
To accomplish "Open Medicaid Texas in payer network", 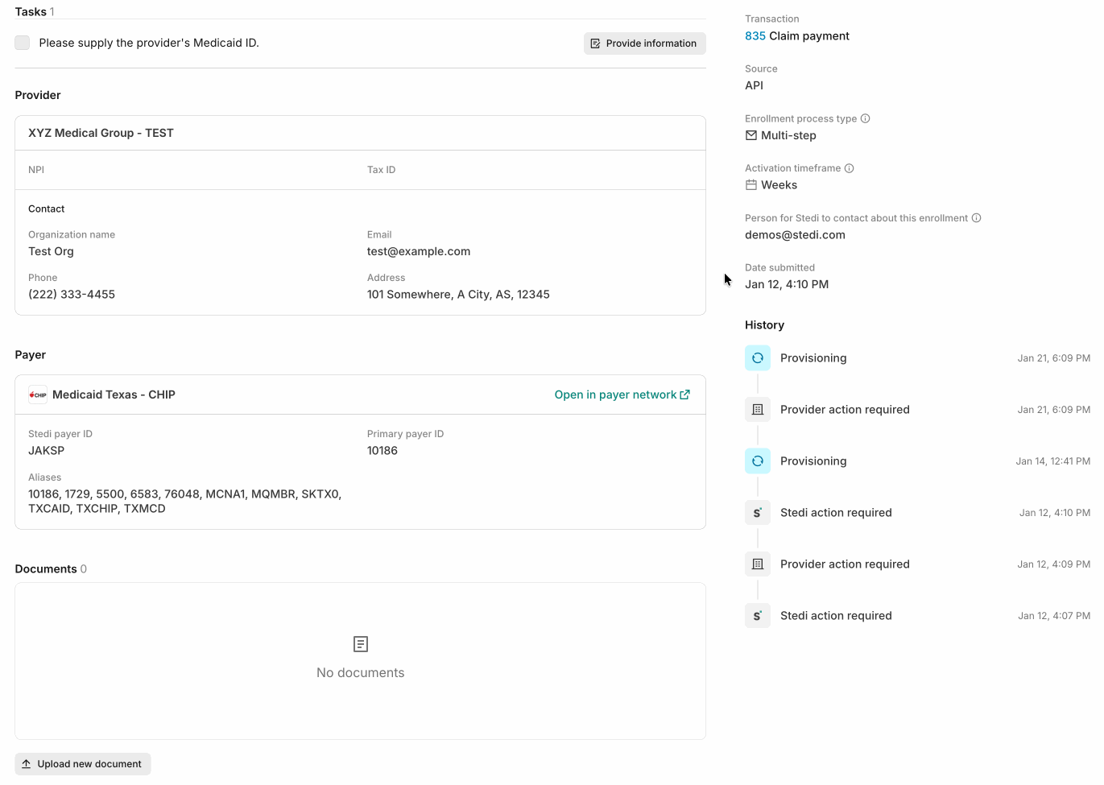I will (x=614, y=395).
